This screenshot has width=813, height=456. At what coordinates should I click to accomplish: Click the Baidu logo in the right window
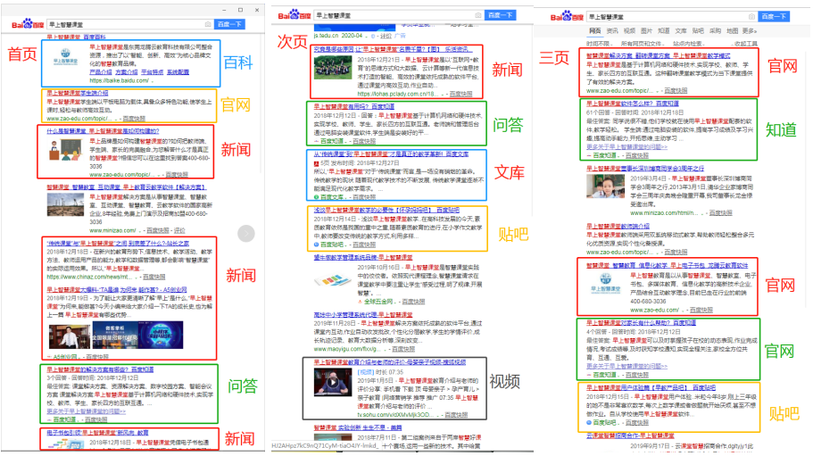[567, 17]
